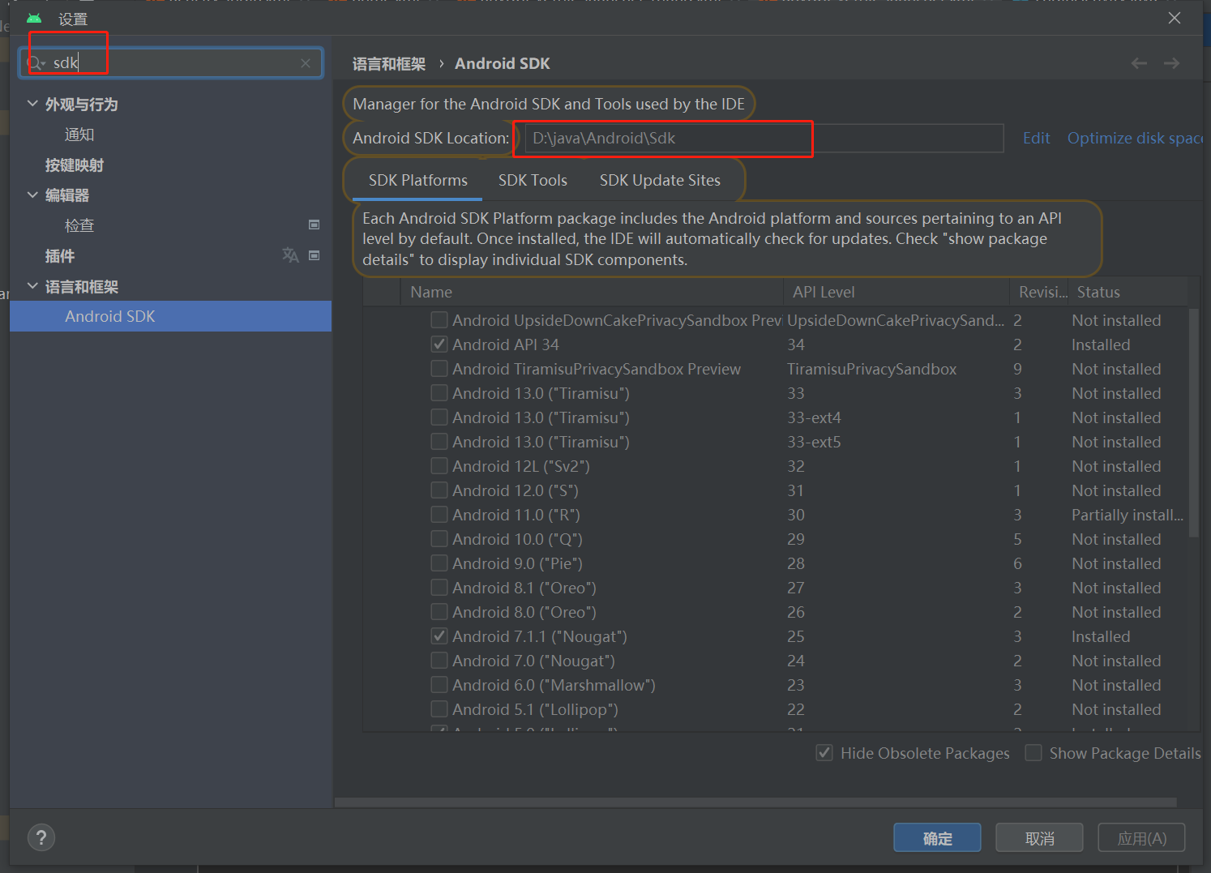Check Android 9.0 ("Pie")
Image resolution: width=1211 pixels, height=873 pixels.
tap(439, 563)
